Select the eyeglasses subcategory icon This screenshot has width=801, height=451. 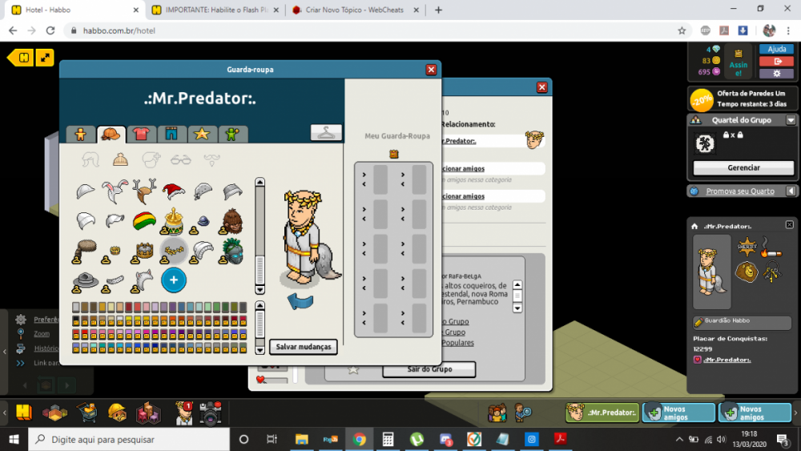(x=181, y=160)
